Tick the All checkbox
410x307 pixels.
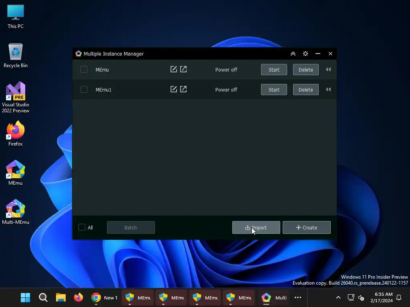pos(82,227)
